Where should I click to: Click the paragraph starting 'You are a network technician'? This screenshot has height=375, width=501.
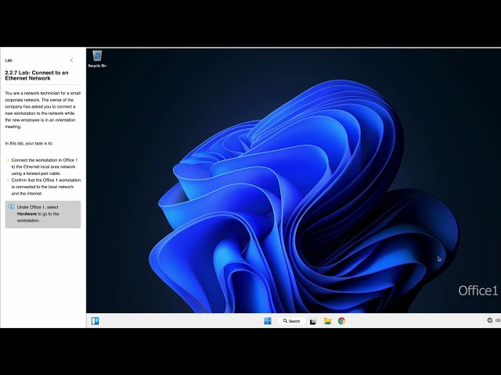click(43, 109)
